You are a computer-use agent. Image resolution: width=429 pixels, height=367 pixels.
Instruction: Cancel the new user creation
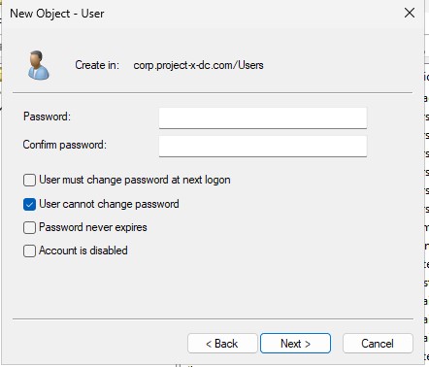point(378,344)
